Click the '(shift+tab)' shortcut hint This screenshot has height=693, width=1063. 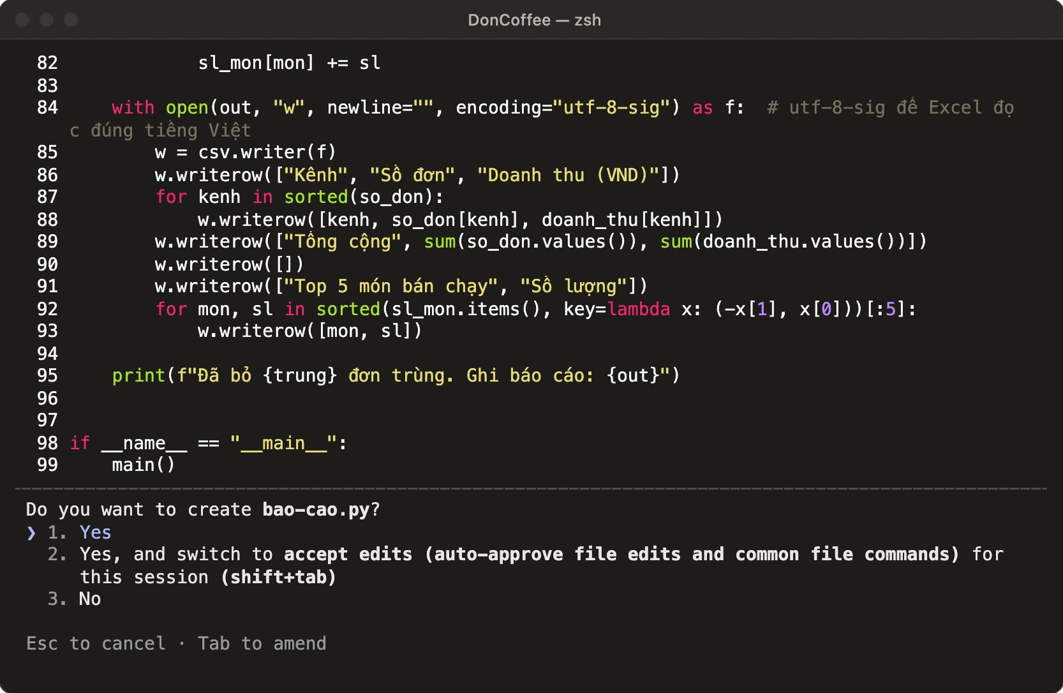[x=278, y=577]
